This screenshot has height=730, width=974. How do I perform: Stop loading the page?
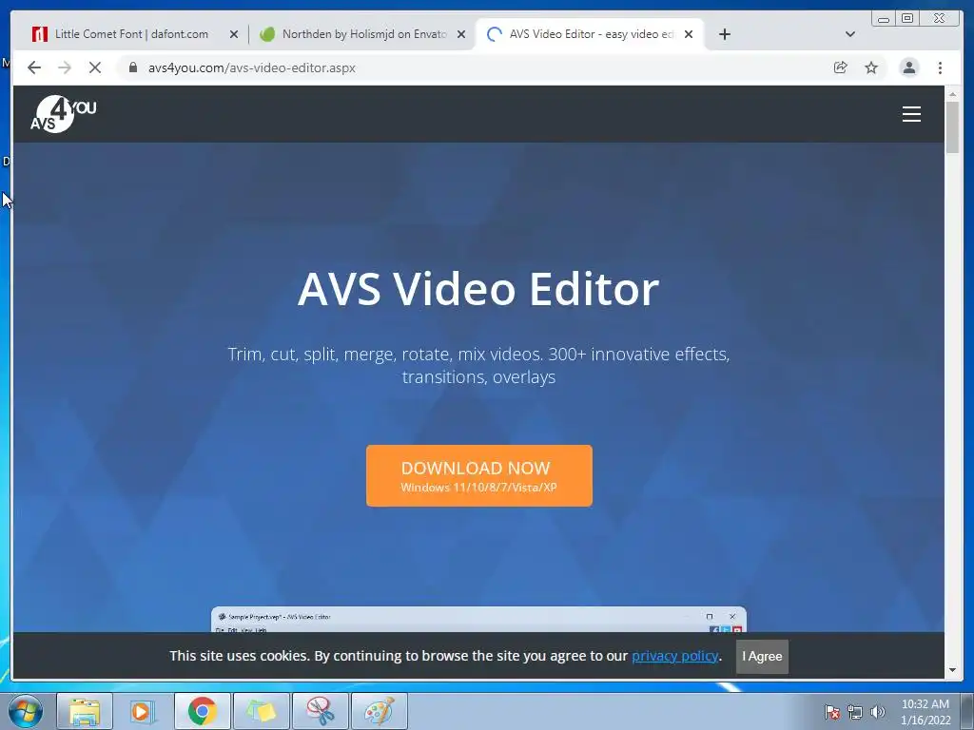point(95,67)
